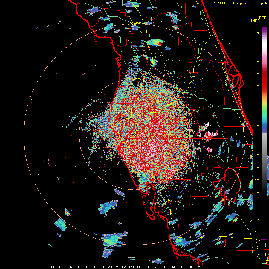Click the 50 NMI range ring label
This screenshot has width=269, height=269.
tap(134, 79)
